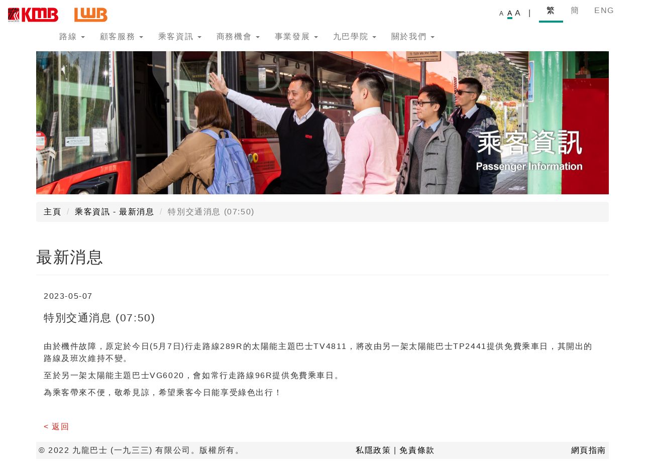Switch language to 繁 Traditional Chinese

(x=551, y=11)
